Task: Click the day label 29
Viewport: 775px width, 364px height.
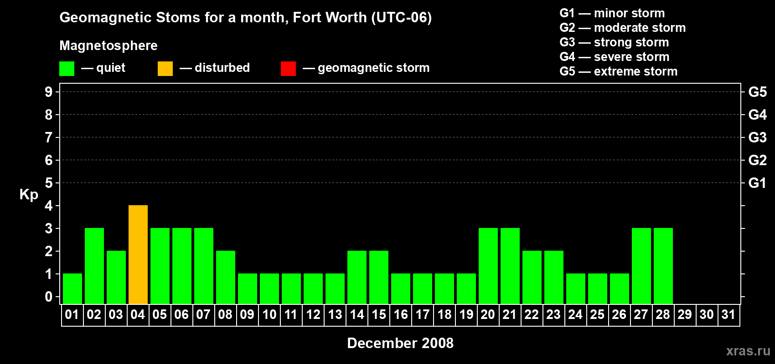Action: click(685, 315)
